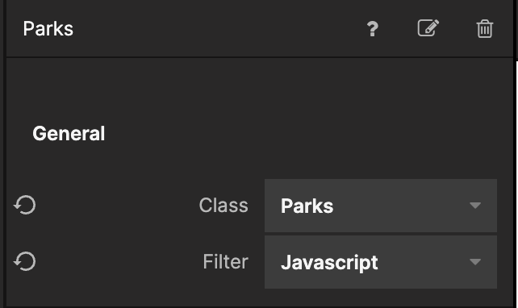
Task: Click the arrow on the Filter combo box
Action: click(475, 262)
